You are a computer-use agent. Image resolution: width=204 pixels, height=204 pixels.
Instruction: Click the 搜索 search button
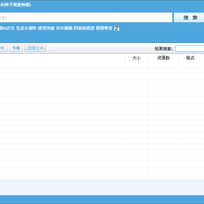click(189, 18)
